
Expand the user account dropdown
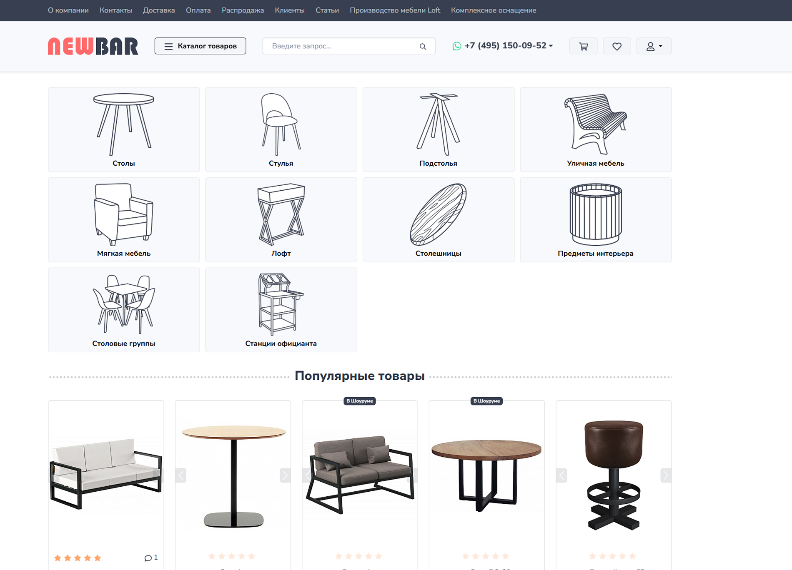pos(654,46)
